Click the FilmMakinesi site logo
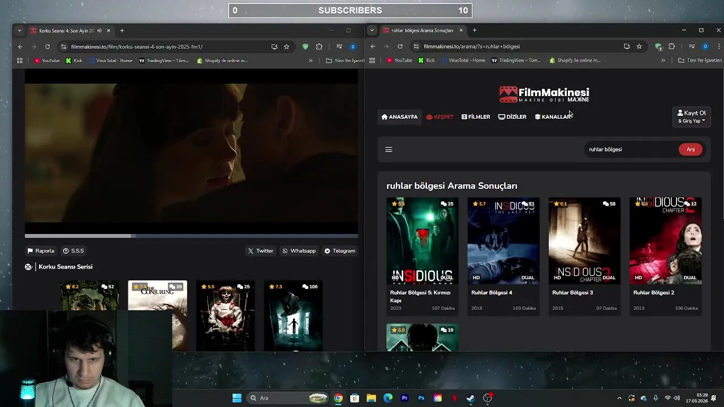Screen dimensions: 724x407 point(544,94)
